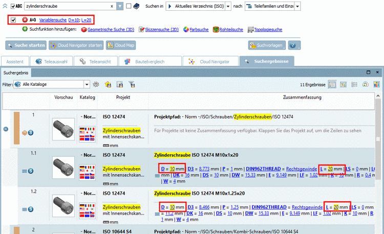The width and height of the screenshot is (384, 234).
Task: Close the Suchergebnis panel
Action: click(377, 73)
